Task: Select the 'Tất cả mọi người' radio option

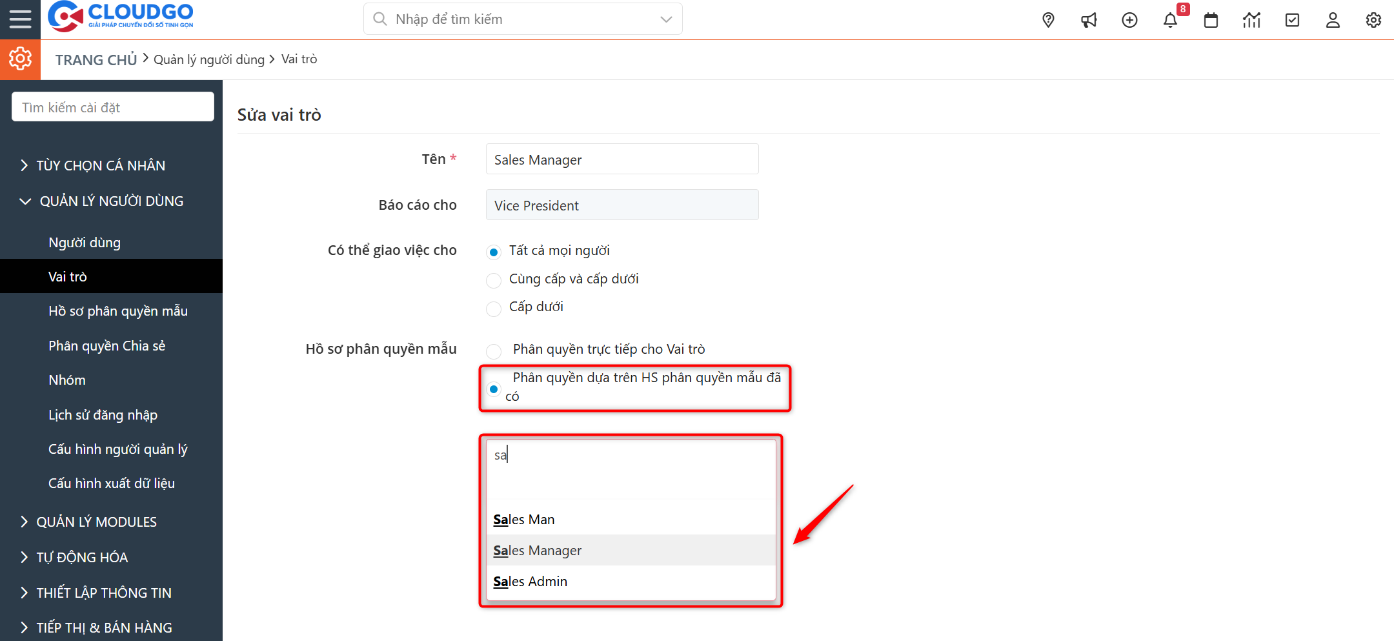Action: pos(494,252)
